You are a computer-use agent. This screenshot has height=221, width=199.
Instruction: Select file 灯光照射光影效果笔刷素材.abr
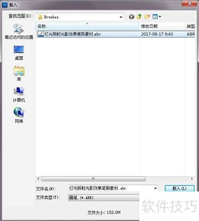(x=116, y=34)
